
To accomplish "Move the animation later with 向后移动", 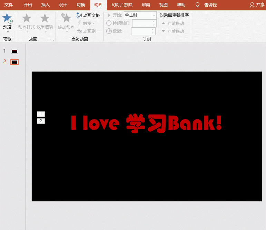I will (173, 31).
